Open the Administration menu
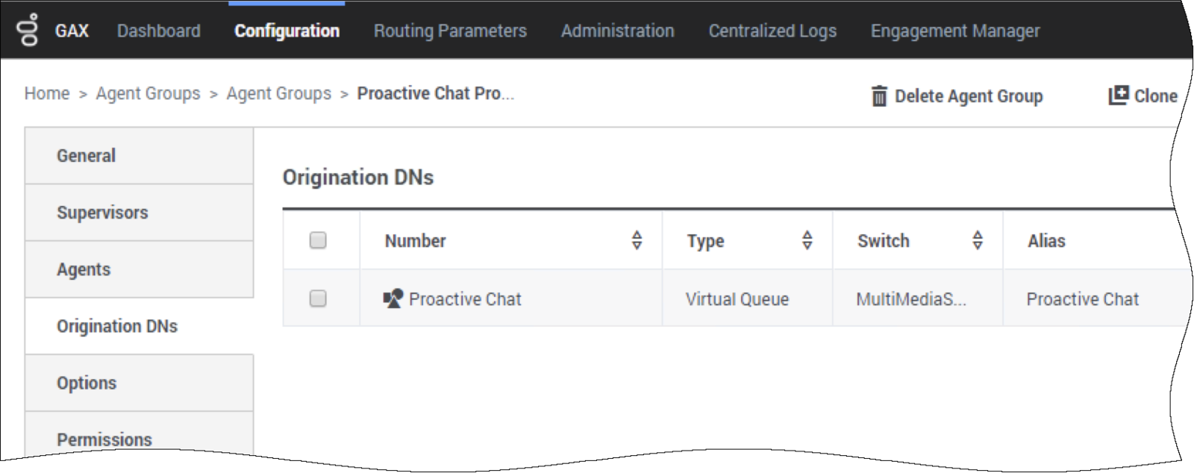The image size is (1194, 473). point(617,31)
